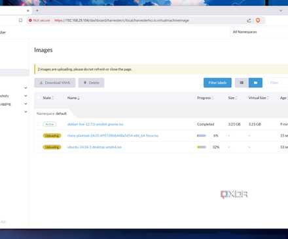The width and height of the screenshot is (288, 239).
Task: Open the browser tab search chevron
Action: click(x=281, y=11)
